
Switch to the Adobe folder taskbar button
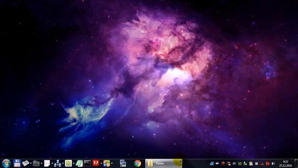163,163
